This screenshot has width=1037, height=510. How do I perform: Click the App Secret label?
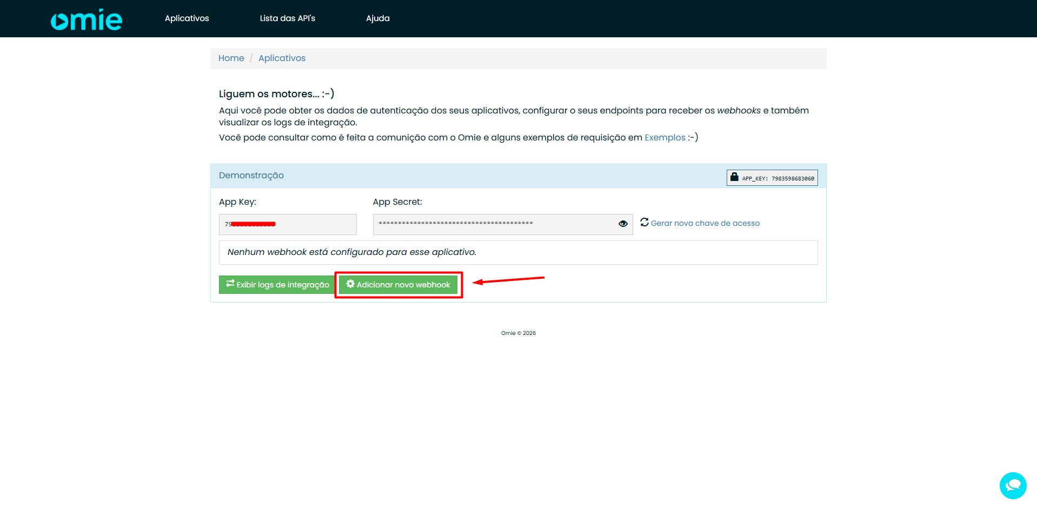[x=397, y=202]
